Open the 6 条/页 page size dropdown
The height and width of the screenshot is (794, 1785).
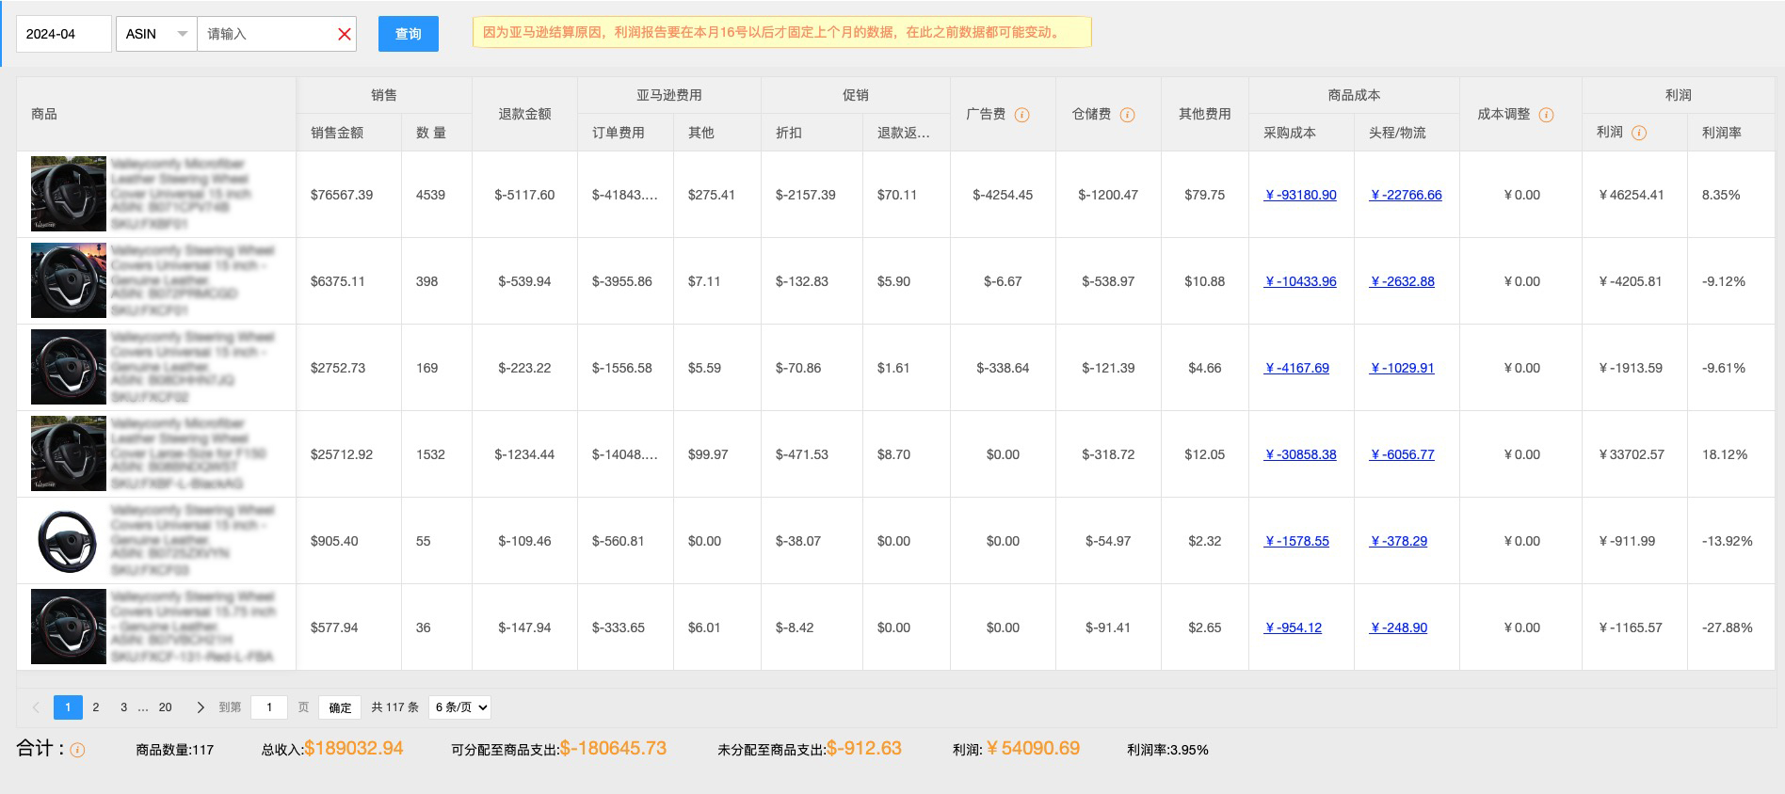[x=459, y=707]
